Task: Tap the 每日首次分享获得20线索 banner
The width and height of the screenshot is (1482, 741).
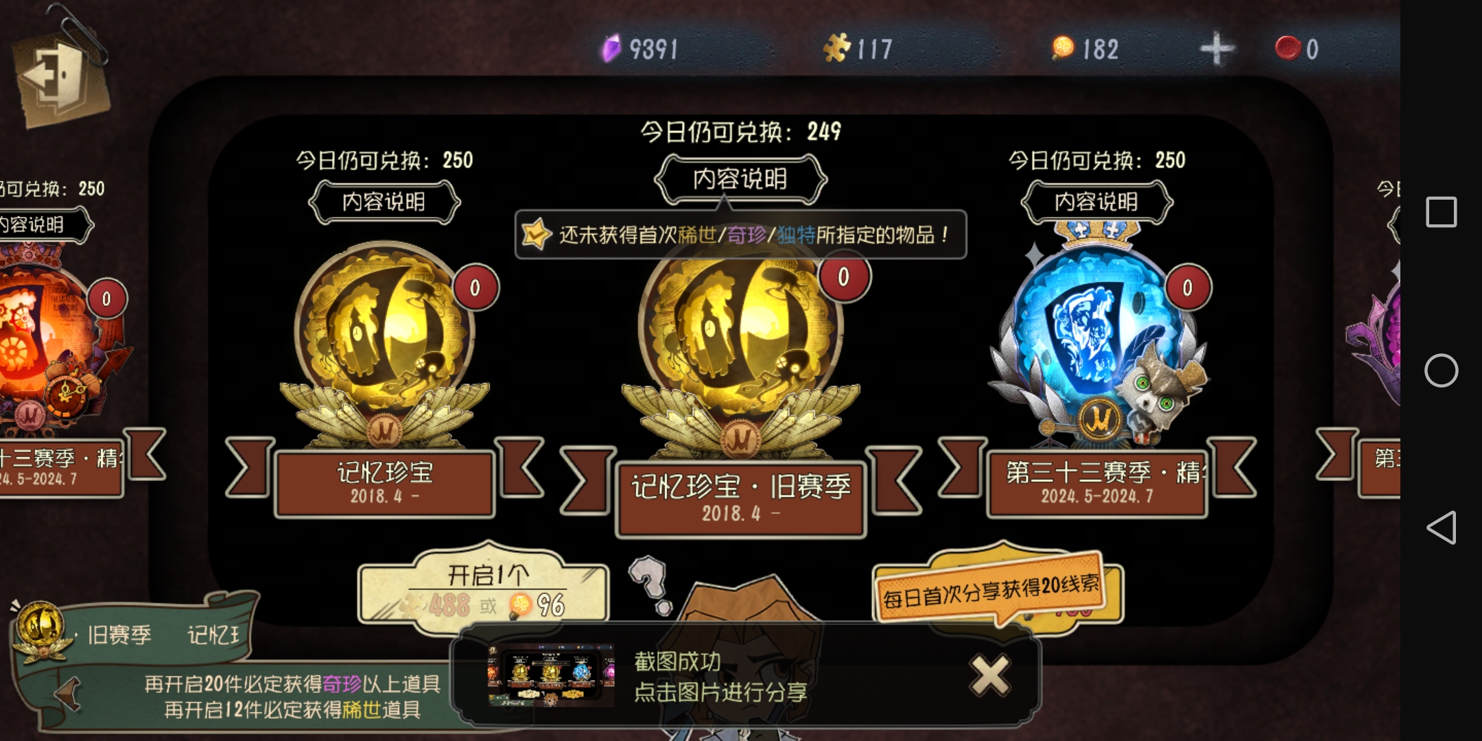Action: click(x=992, y=591)
